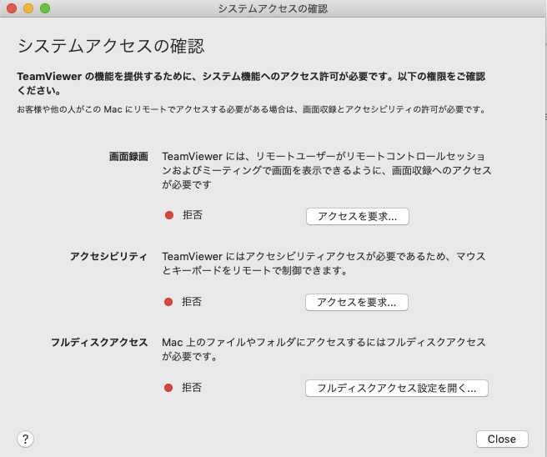Click 拒否 status text under アクセシビリティ

click(192, 301)
